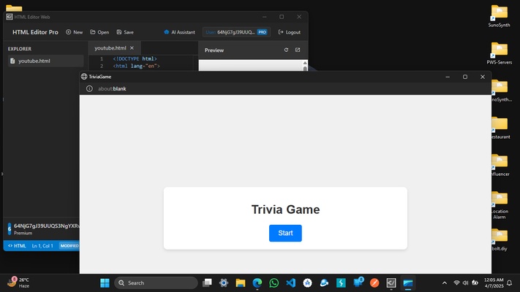Click the Start button in Trivia Game
The height and width of the screenshot is (292, 520).
coord(285,233)
